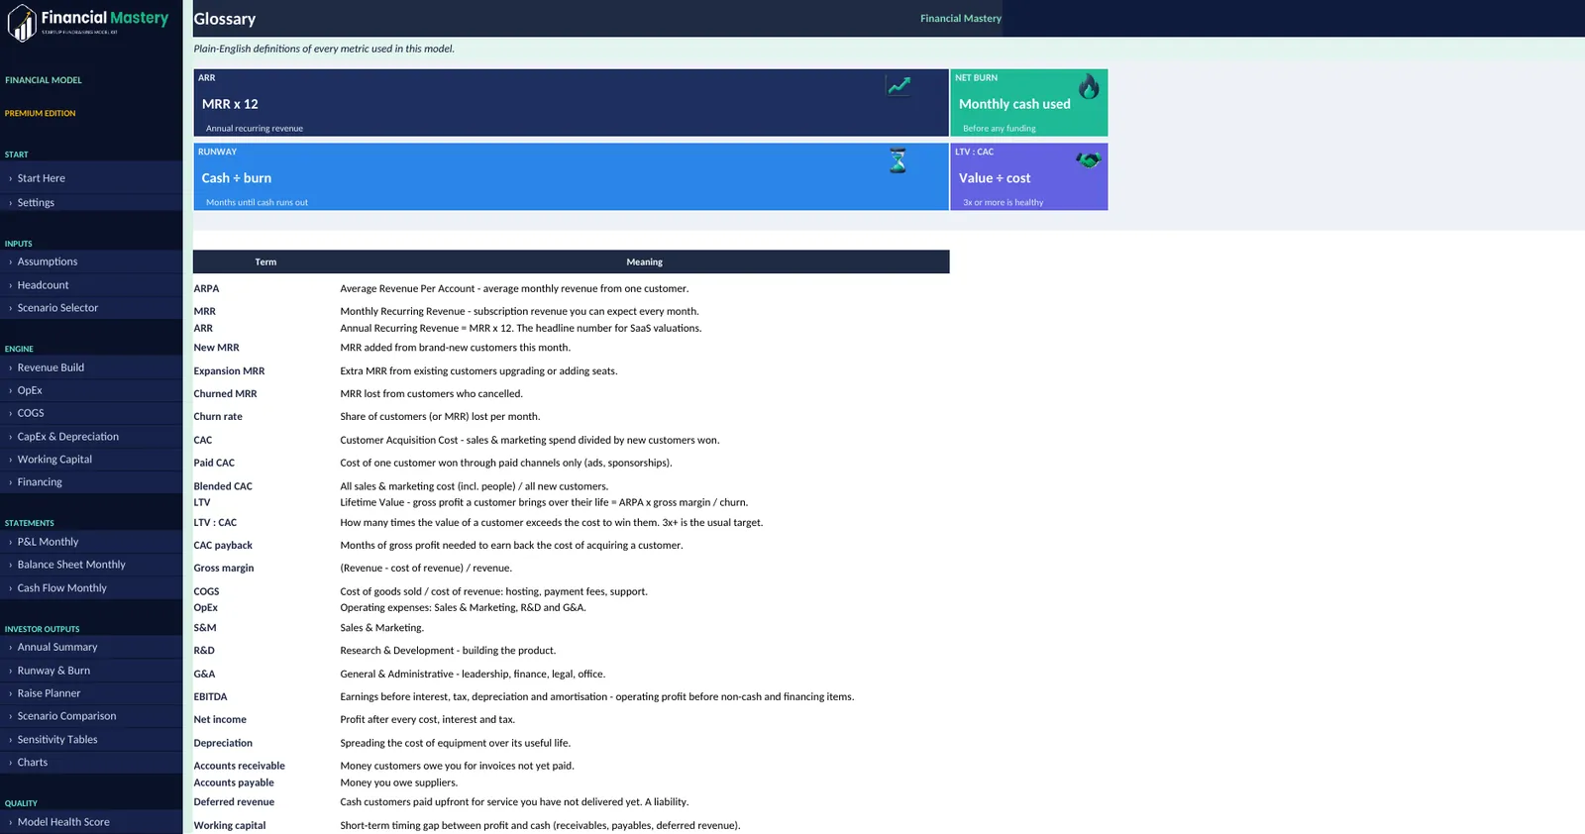Open CapEx & Depreciation sheet
This screenshot has height=834, width=1585.
click(x=91, y=437)
